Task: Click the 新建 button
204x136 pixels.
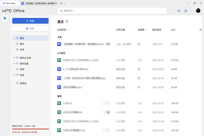Action: (x=30, y=21)
